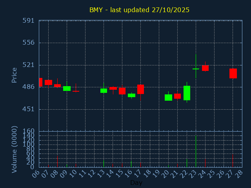Click the chart title BMY last updated
The width and height of the screenshot is (251, 188).
[x=139, y=10]
